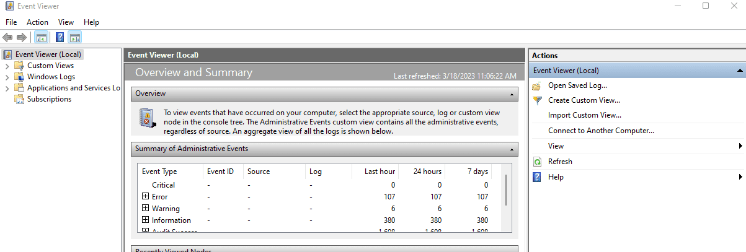Click the Help question mark icon in Actions
The image size is (746, 252).
click(537, 177)
